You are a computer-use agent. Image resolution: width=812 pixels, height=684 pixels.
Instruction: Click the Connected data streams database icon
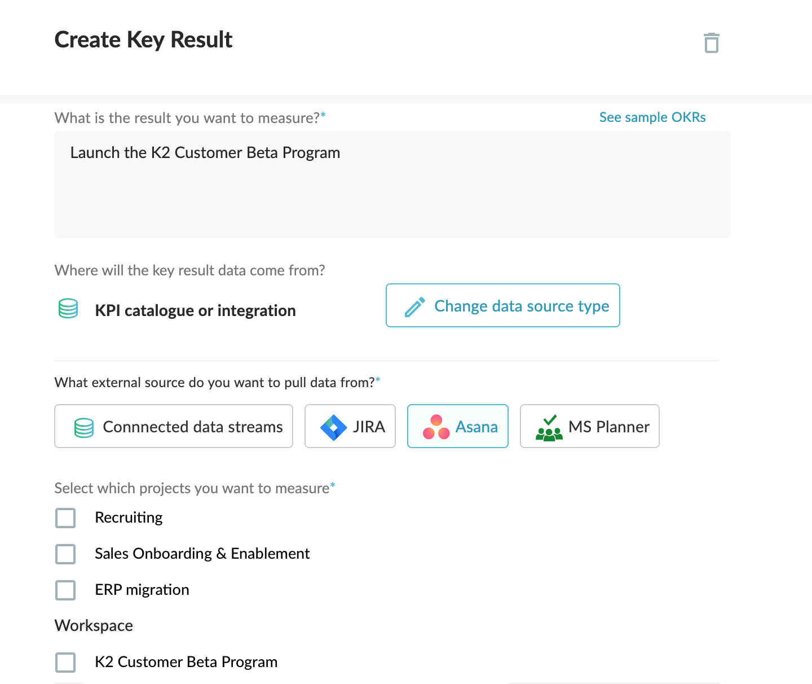84,428
